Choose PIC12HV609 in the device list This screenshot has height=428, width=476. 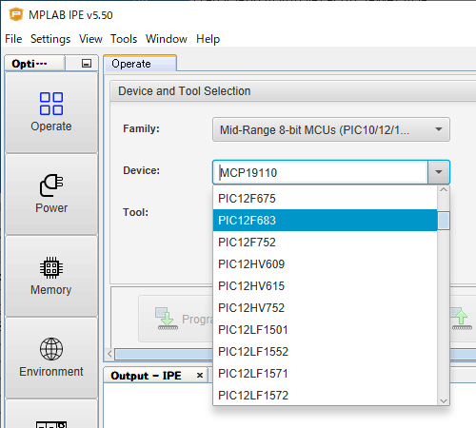coord(325,264)
